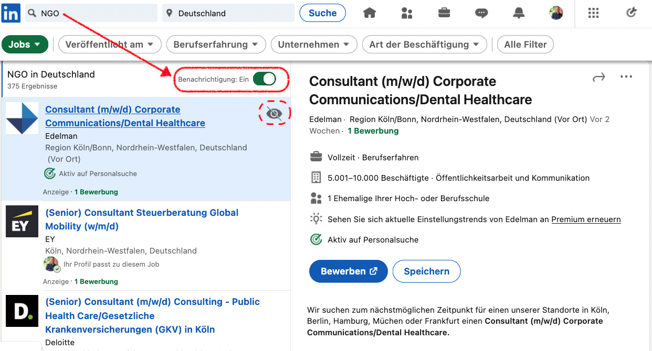The image size is (652, 351).
Task: Open the Messaging speech bubble icon
Action: pos(481,14)
